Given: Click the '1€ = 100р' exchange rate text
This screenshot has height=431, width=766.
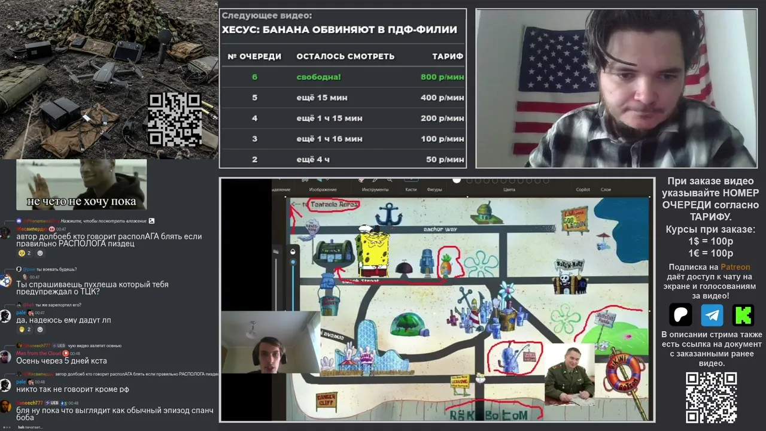Looking at the screenshot, I should point(711,253).
